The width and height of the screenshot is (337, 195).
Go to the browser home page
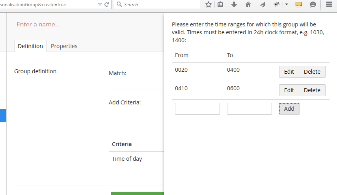coord(248,4)
